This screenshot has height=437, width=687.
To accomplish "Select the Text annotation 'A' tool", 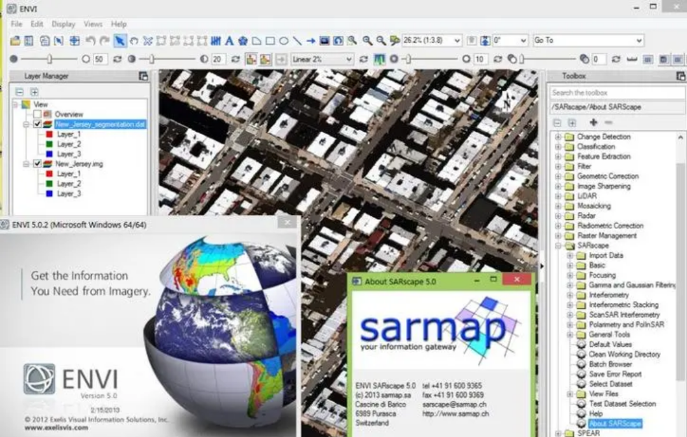I will (229, 41).
